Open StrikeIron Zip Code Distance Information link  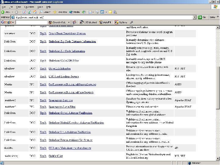coord(72,41)
